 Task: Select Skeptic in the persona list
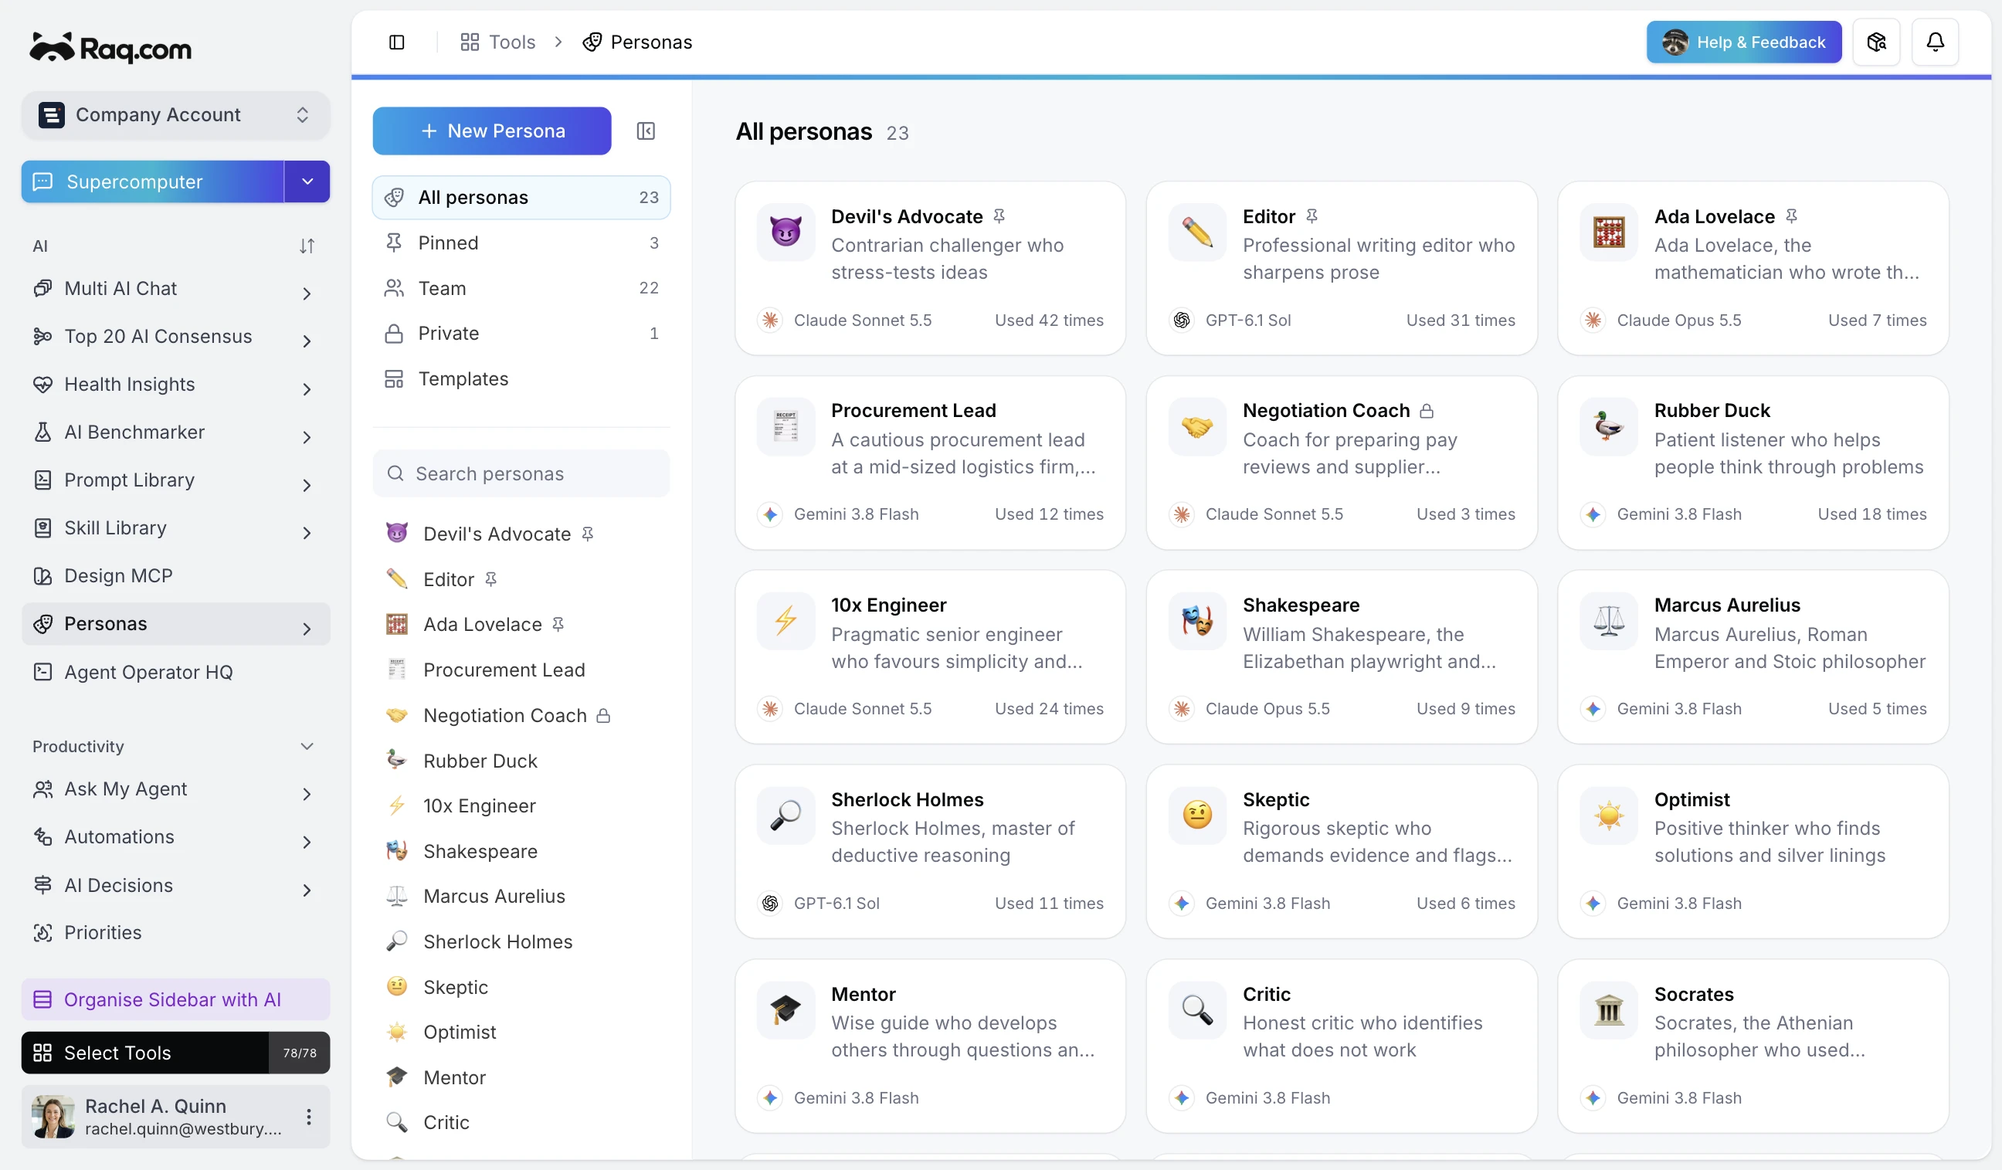point(521,987)
